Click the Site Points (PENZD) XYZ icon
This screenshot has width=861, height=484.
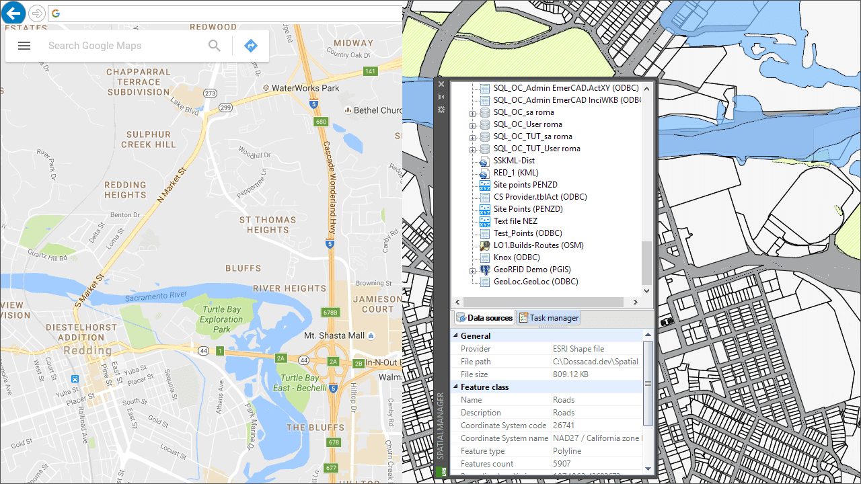coord(485,209)
